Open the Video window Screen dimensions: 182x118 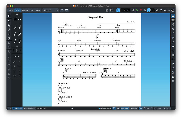(107, 11)
